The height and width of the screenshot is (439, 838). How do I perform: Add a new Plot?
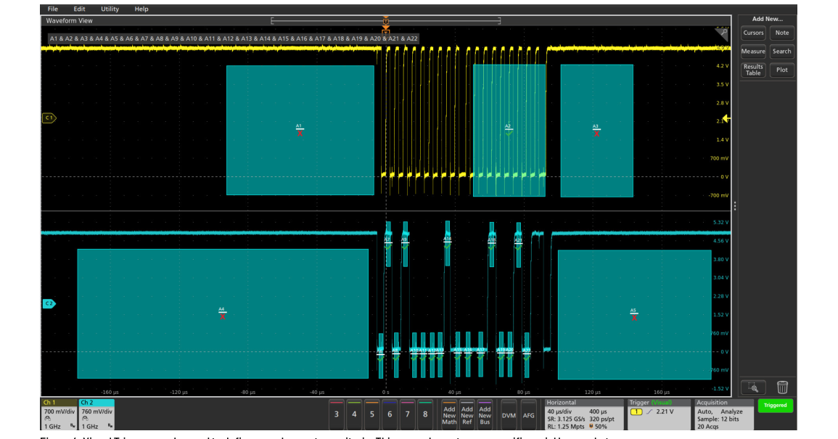tap(782, 70)
